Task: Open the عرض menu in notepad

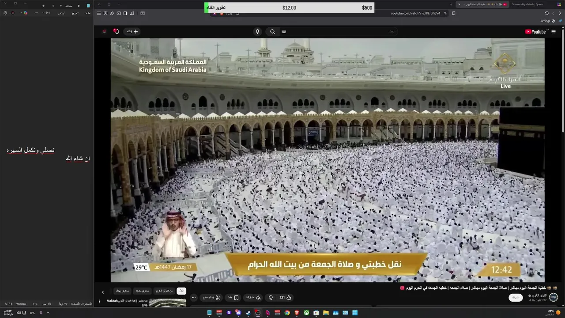Action: 62,13
